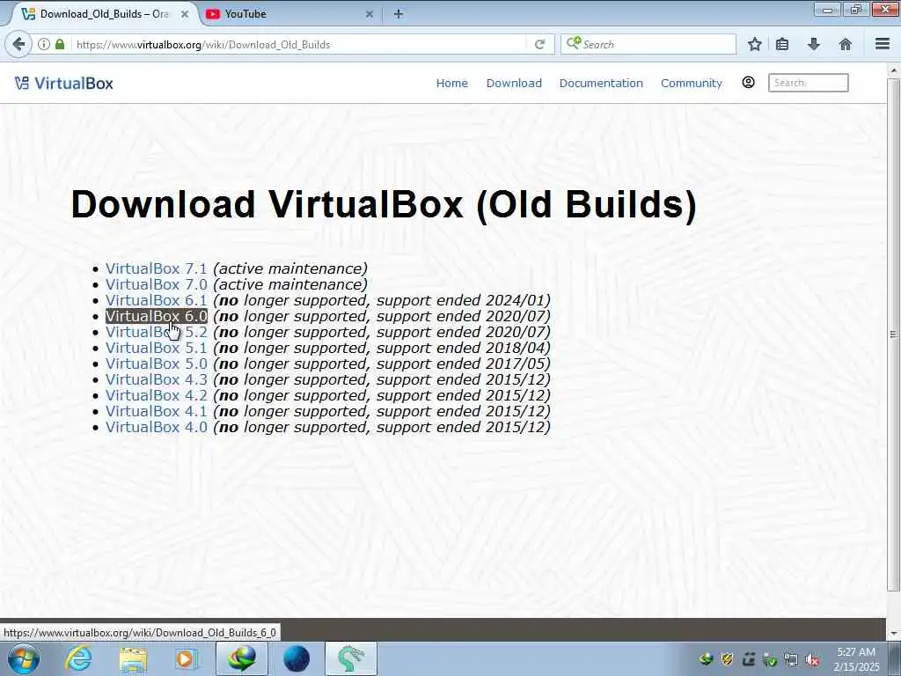The image size is (901, 676).
Task: Switch to the blue globe browser on taskbar
Action: tap(297, 658)
